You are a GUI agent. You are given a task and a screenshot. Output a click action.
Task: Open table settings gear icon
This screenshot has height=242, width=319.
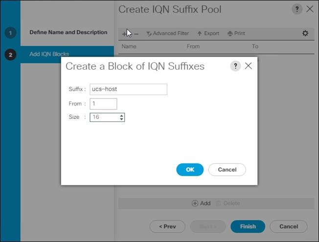(x=305, y=33)
